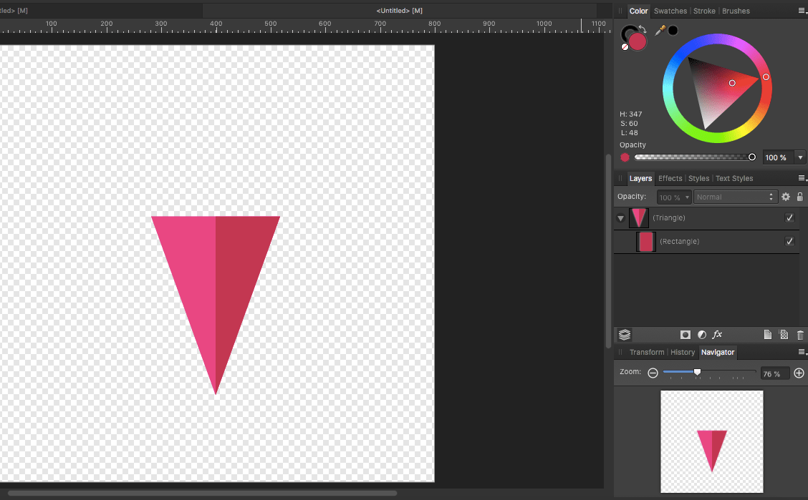The image size is (808, 500).
Task: Swap the stroke and fill colors
Action: (643, 30)
